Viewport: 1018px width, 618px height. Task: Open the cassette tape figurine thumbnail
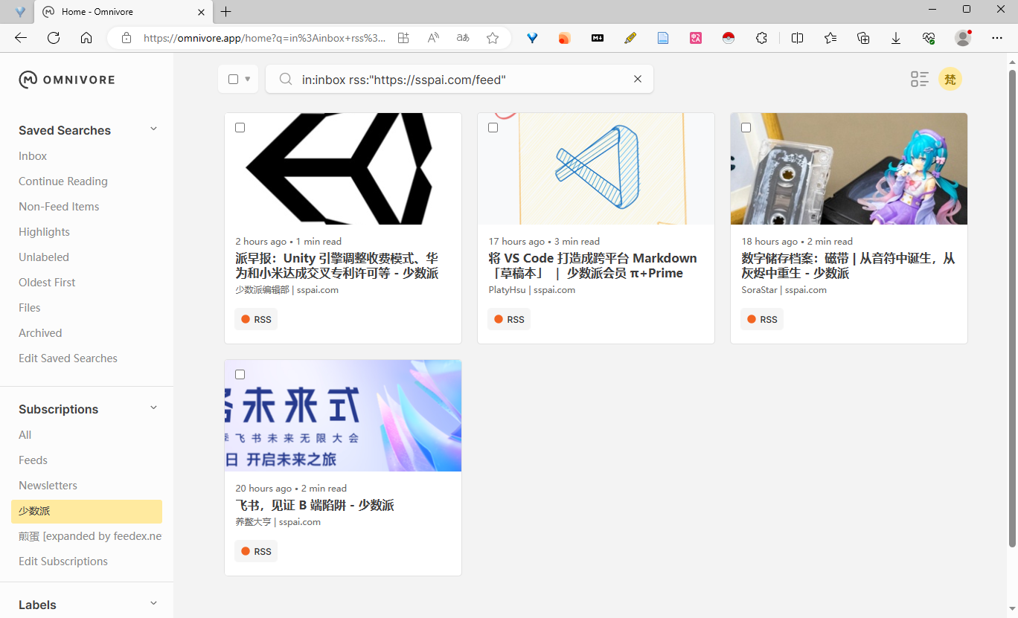(849, 169)
